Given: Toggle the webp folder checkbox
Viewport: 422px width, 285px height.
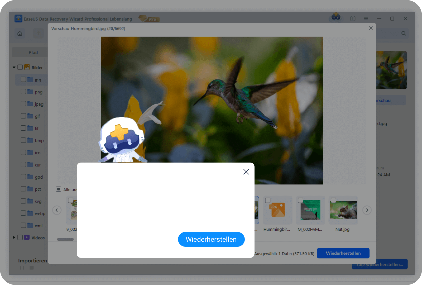Looking at the screenshot, I should click(23, 213).
